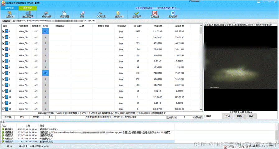Click the 扫描成功完成! log description
Image resolution: width=279 pixels, height=149 pixels.
point(46,135)
